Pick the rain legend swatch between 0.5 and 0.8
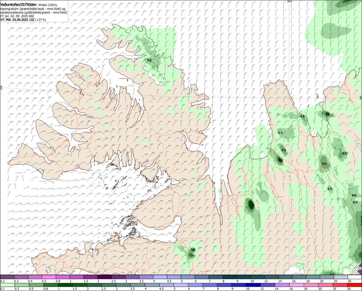The image size is (362, 291). pos(36,285)
